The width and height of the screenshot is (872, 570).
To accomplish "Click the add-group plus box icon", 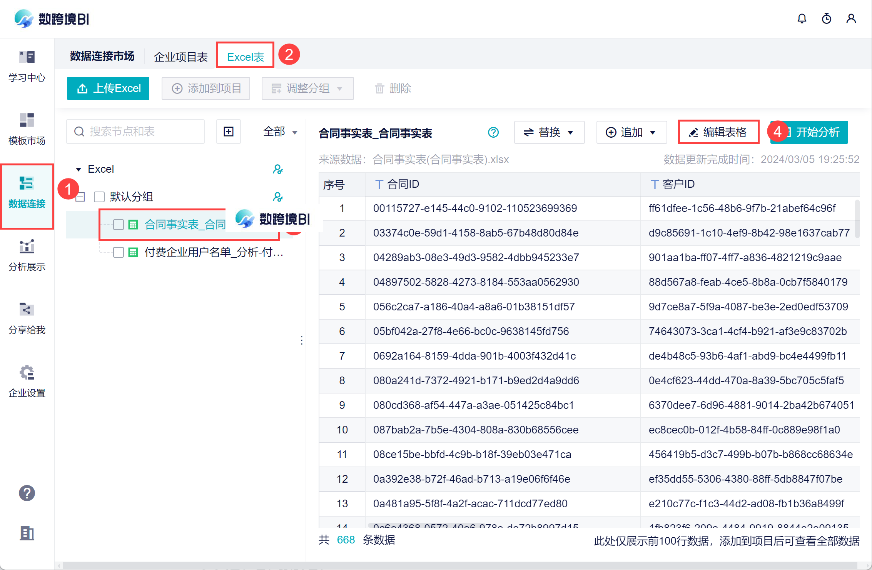I will (229, 132).
